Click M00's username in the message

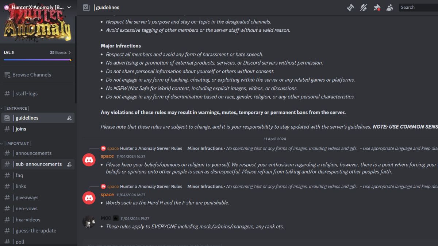pos(106,218)
